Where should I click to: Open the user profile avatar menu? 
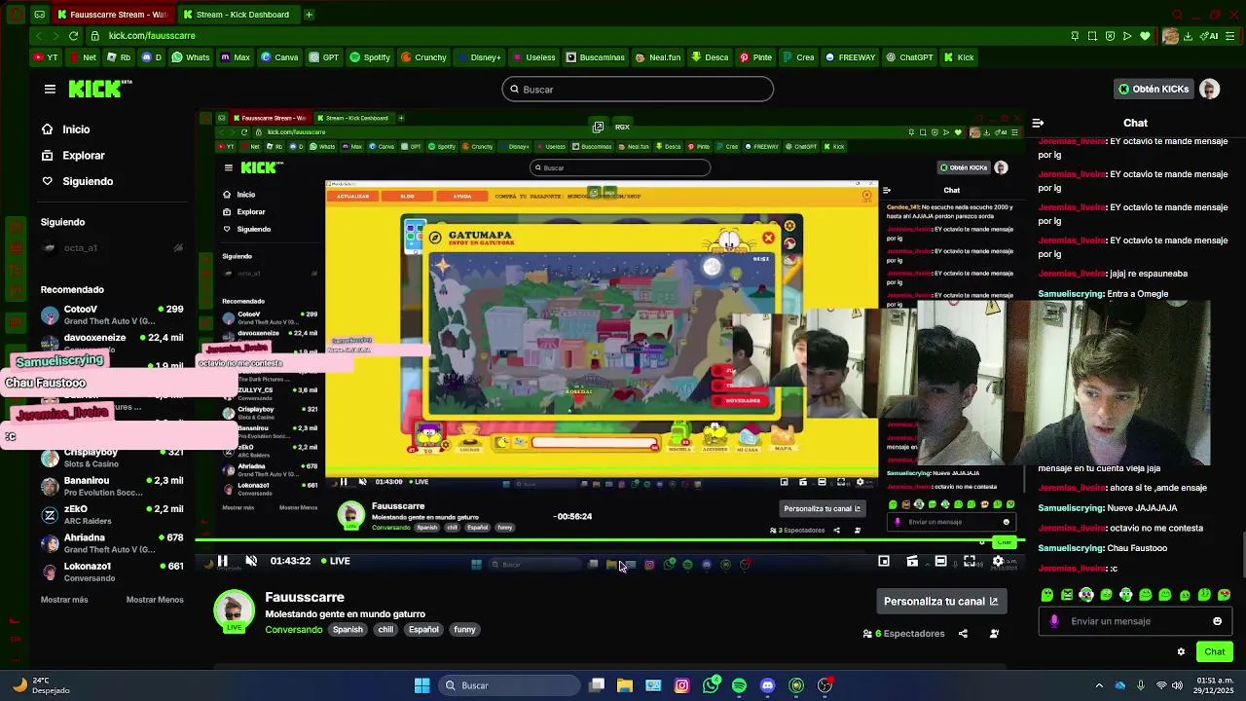click(1209, 89)
